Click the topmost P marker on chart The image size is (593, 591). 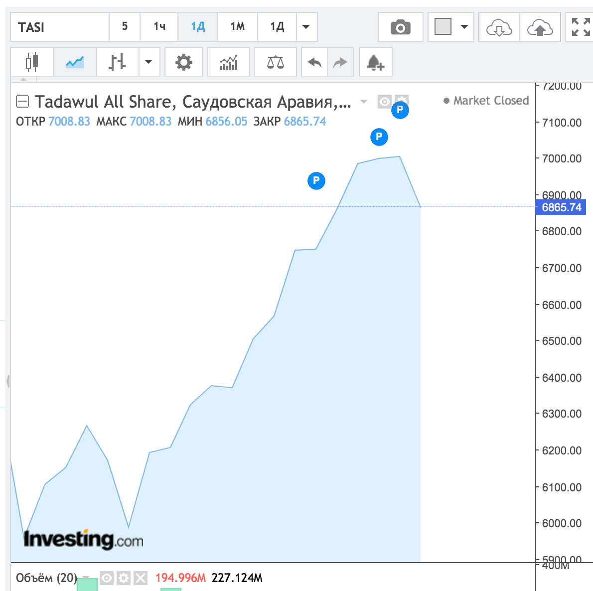coord(400,110)
